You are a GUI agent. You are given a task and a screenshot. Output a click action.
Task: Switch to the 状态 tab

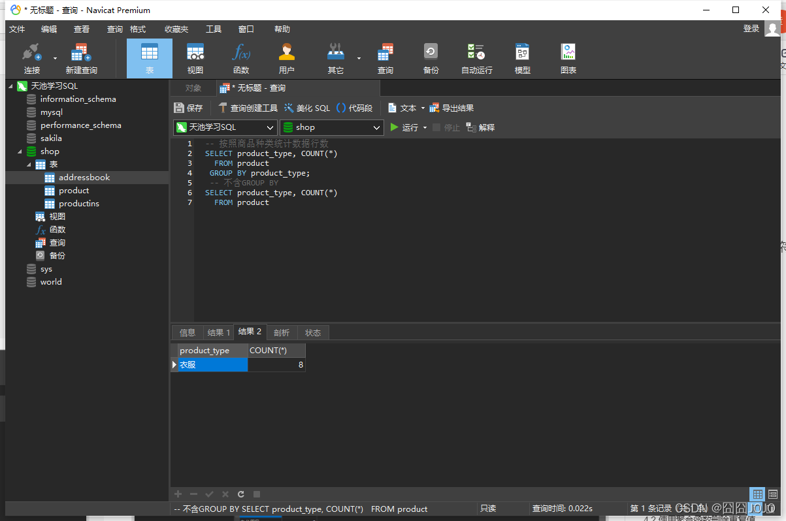313,332
